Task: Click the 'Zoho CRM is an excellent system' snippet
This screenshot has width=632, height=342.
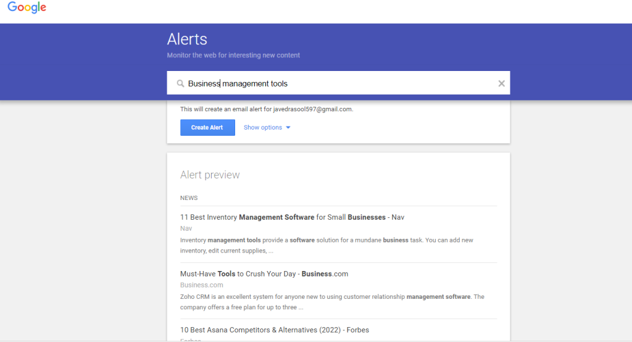Action: tap(332, 302)
